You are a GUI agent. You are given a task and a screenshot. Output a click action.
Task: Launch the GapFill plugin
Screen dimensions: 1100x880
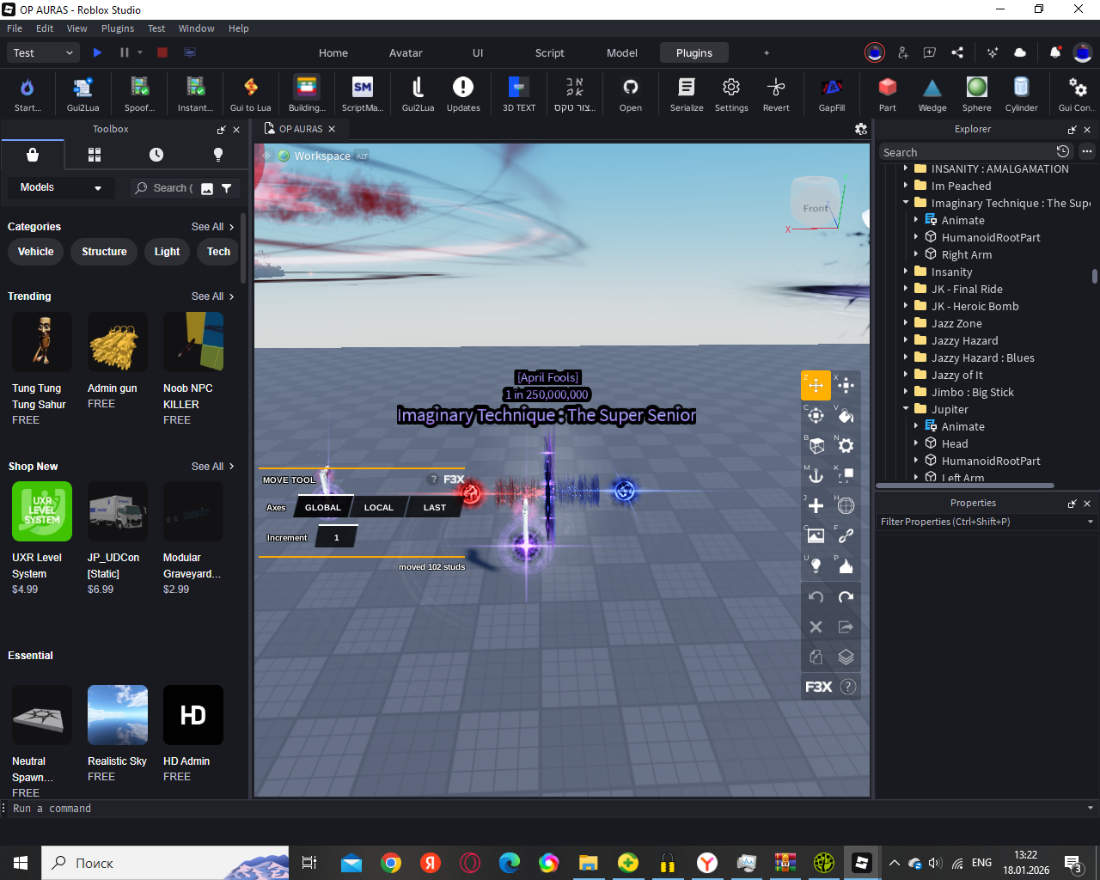[x=832, y=93]
